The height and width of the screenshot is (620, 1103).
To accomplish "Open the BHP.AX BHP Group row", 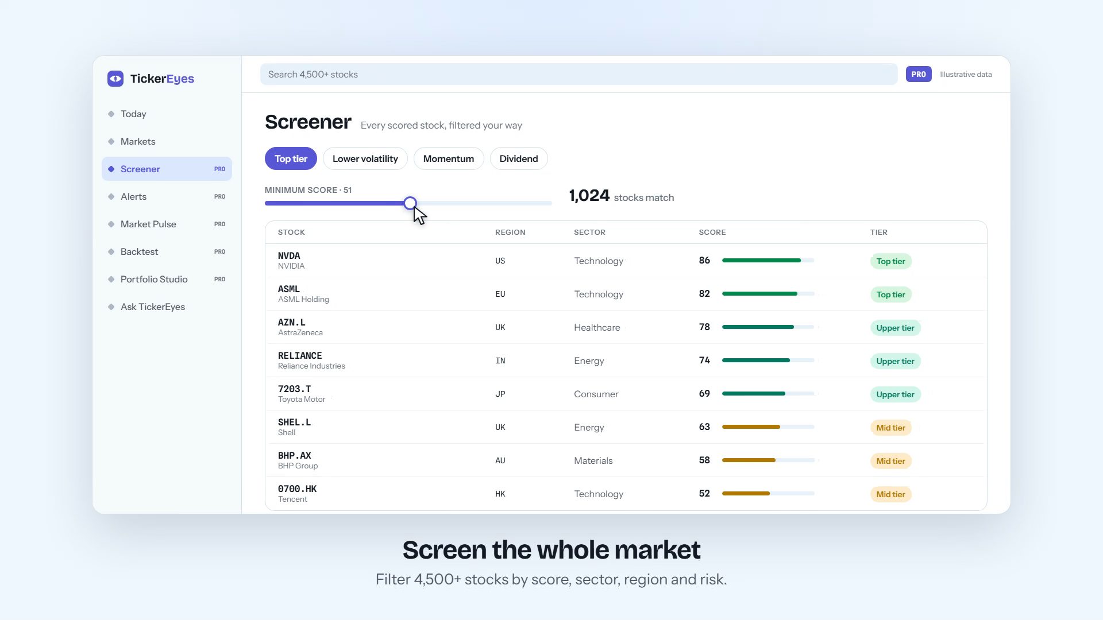I will (626, 460).
